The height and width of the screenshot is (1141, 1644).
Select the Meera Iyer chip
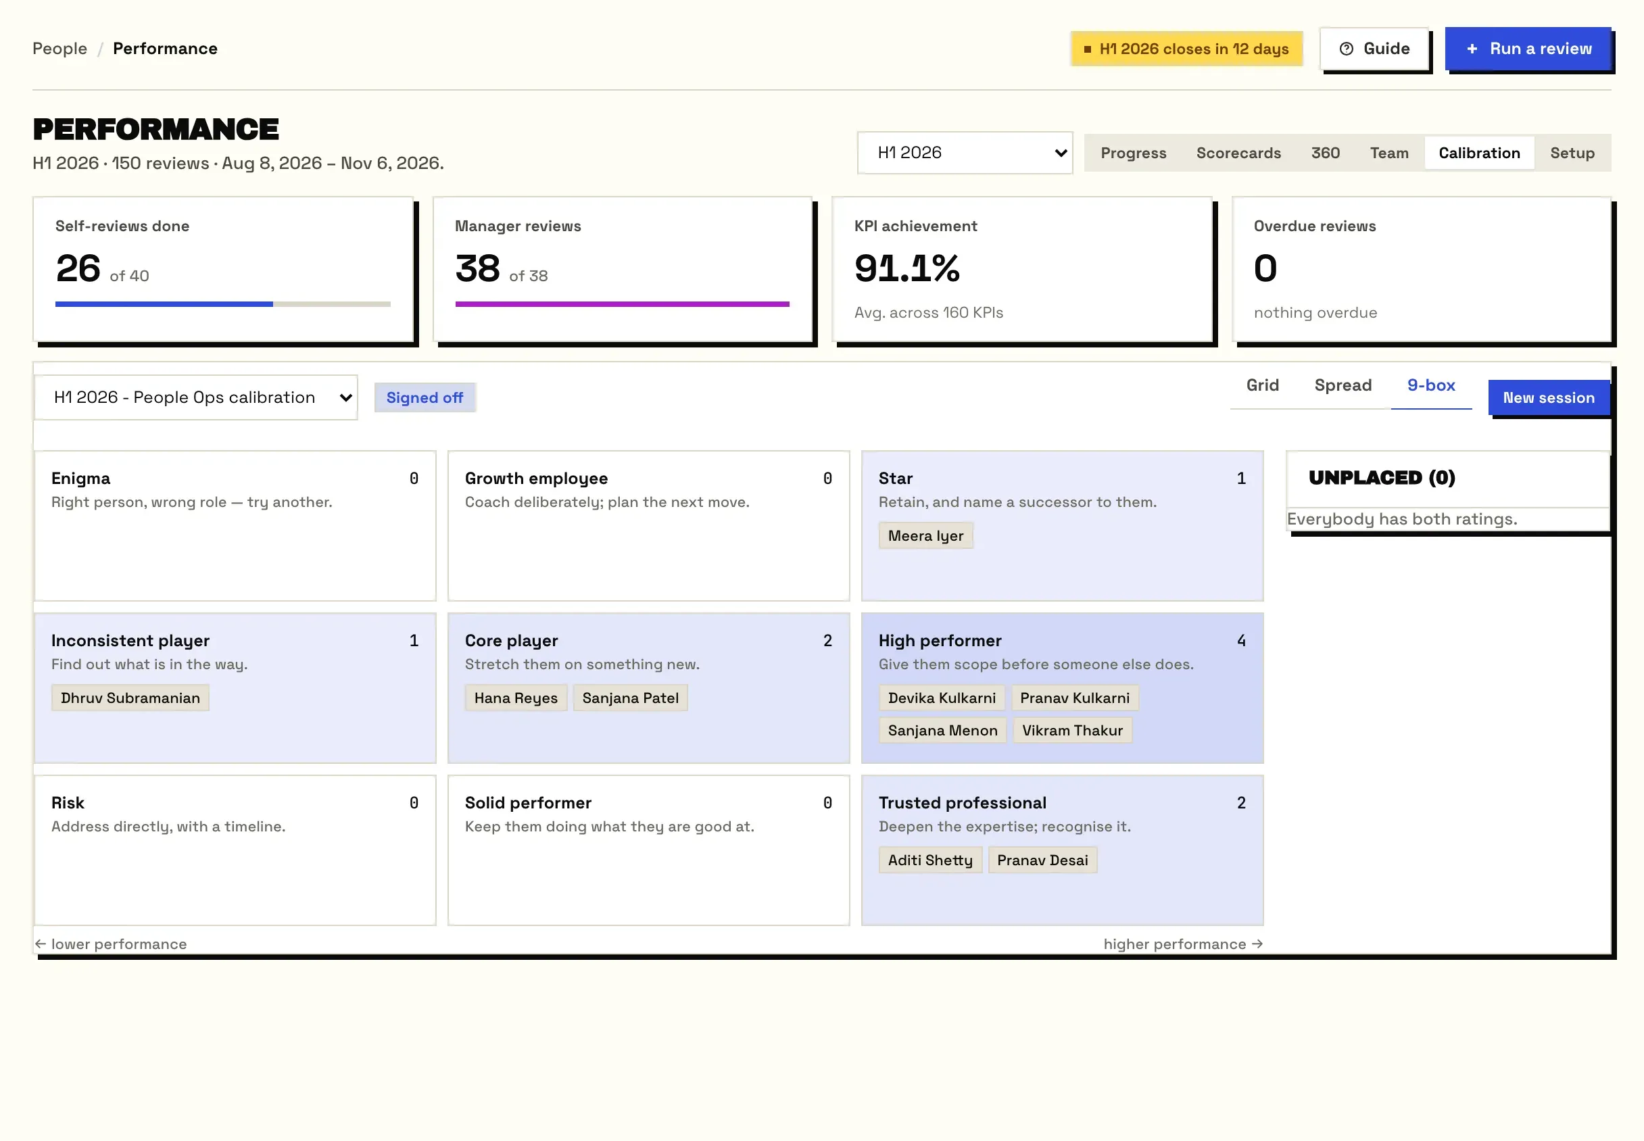pos(925,536)
